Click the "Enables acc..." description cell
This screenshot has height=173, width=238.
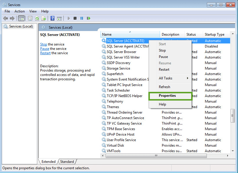(172, 129)
